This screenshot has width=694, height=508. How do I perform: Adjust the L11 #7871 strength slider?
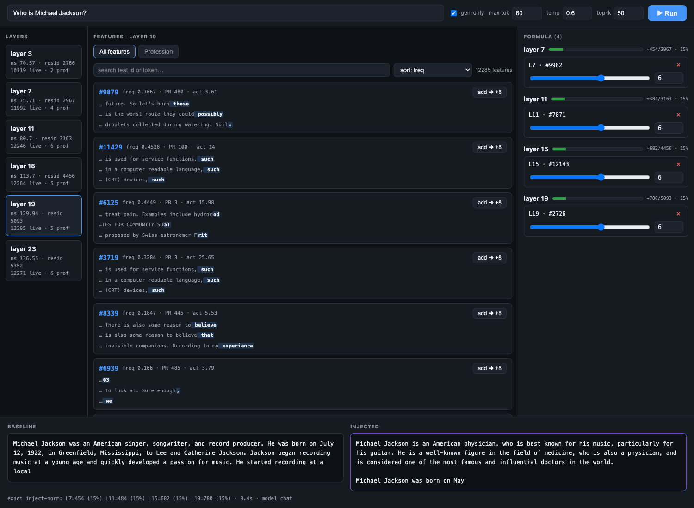tap(590, 128)
